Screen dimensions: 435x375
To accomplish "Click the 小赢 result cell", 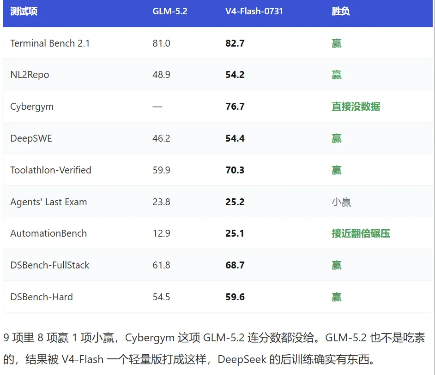I will (x=342, y=202).
